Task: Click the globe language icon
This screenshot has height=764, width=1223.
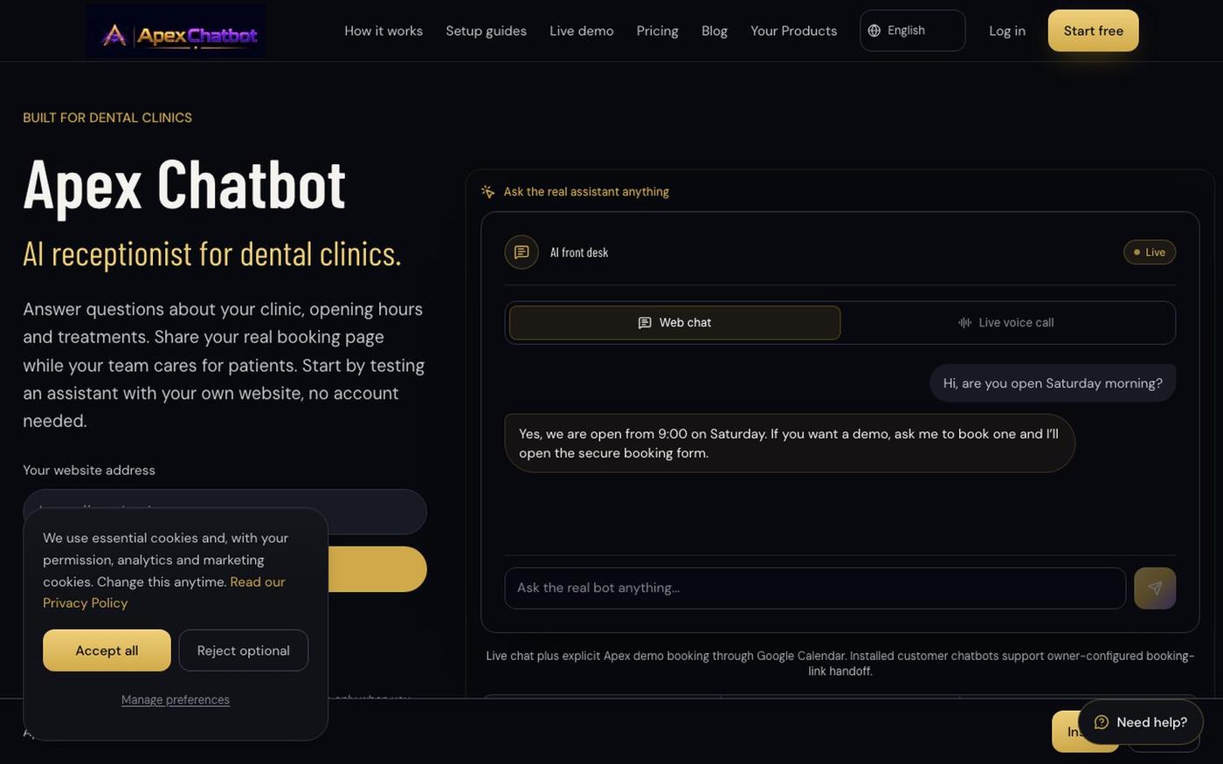Action: (874, 31)
